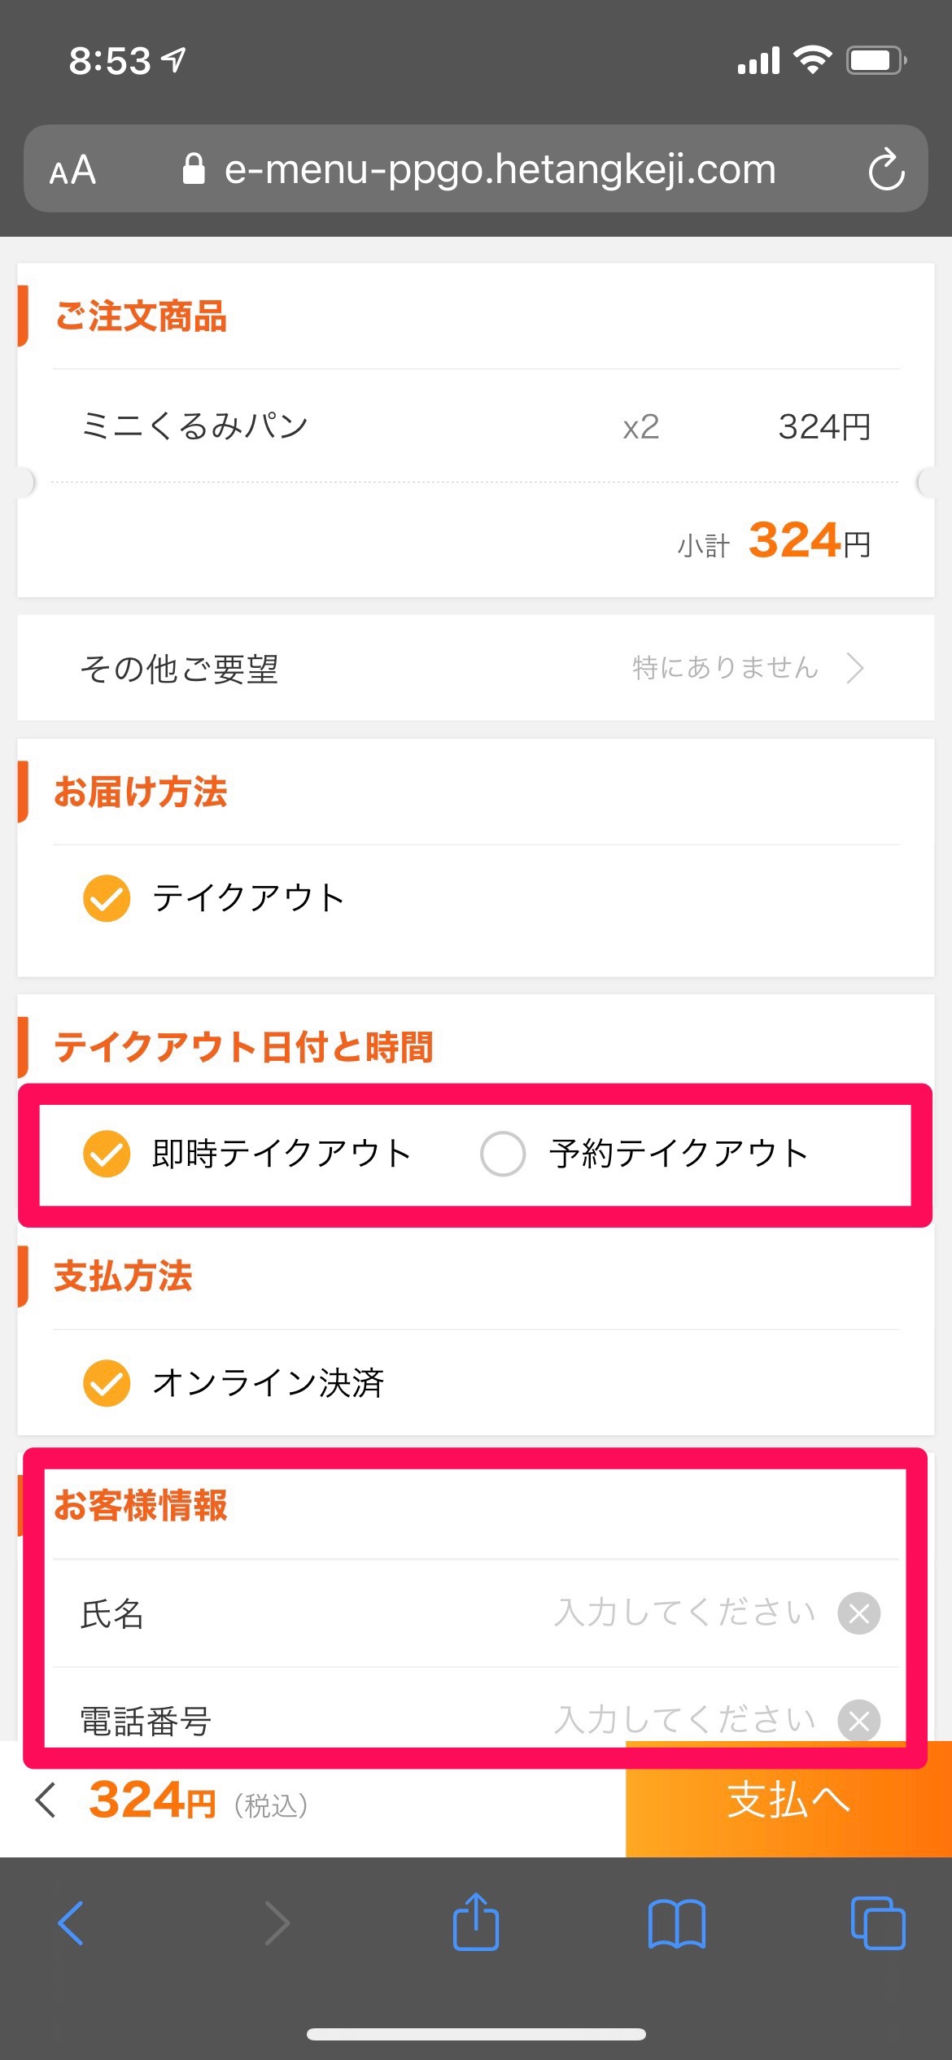Screen dimensions: 952x2060
Task: Tap the URL address bar
Action: click(x=500, y=169)
